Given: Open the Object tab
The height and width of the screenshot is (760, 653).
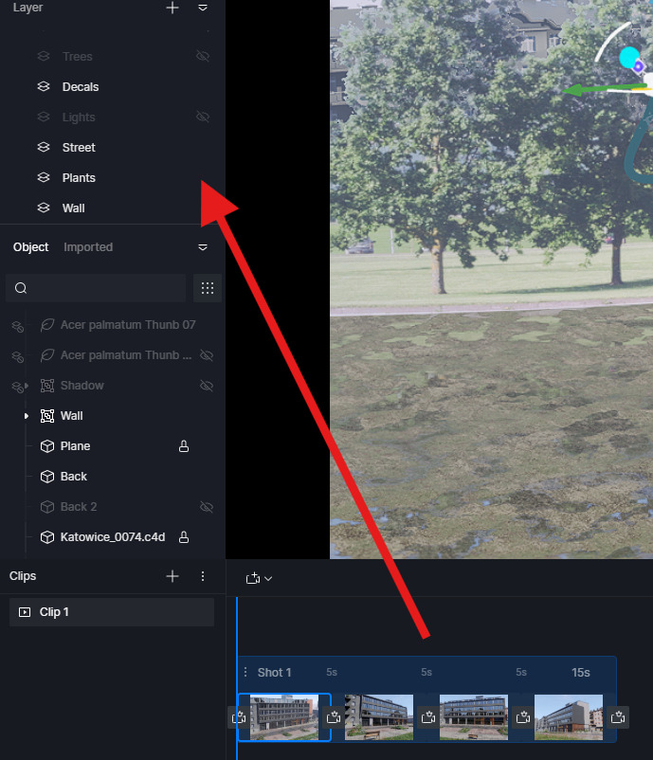Looking at the screenshot, I should (30, 247).
